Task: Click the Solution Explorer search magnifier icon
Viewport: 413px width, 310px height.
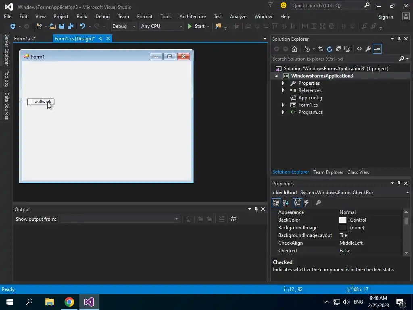Action: tap(401, 59)
